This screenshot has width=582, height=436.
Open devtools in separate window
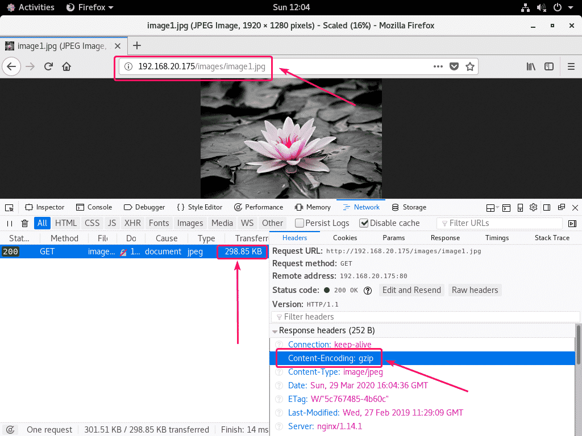561,207
